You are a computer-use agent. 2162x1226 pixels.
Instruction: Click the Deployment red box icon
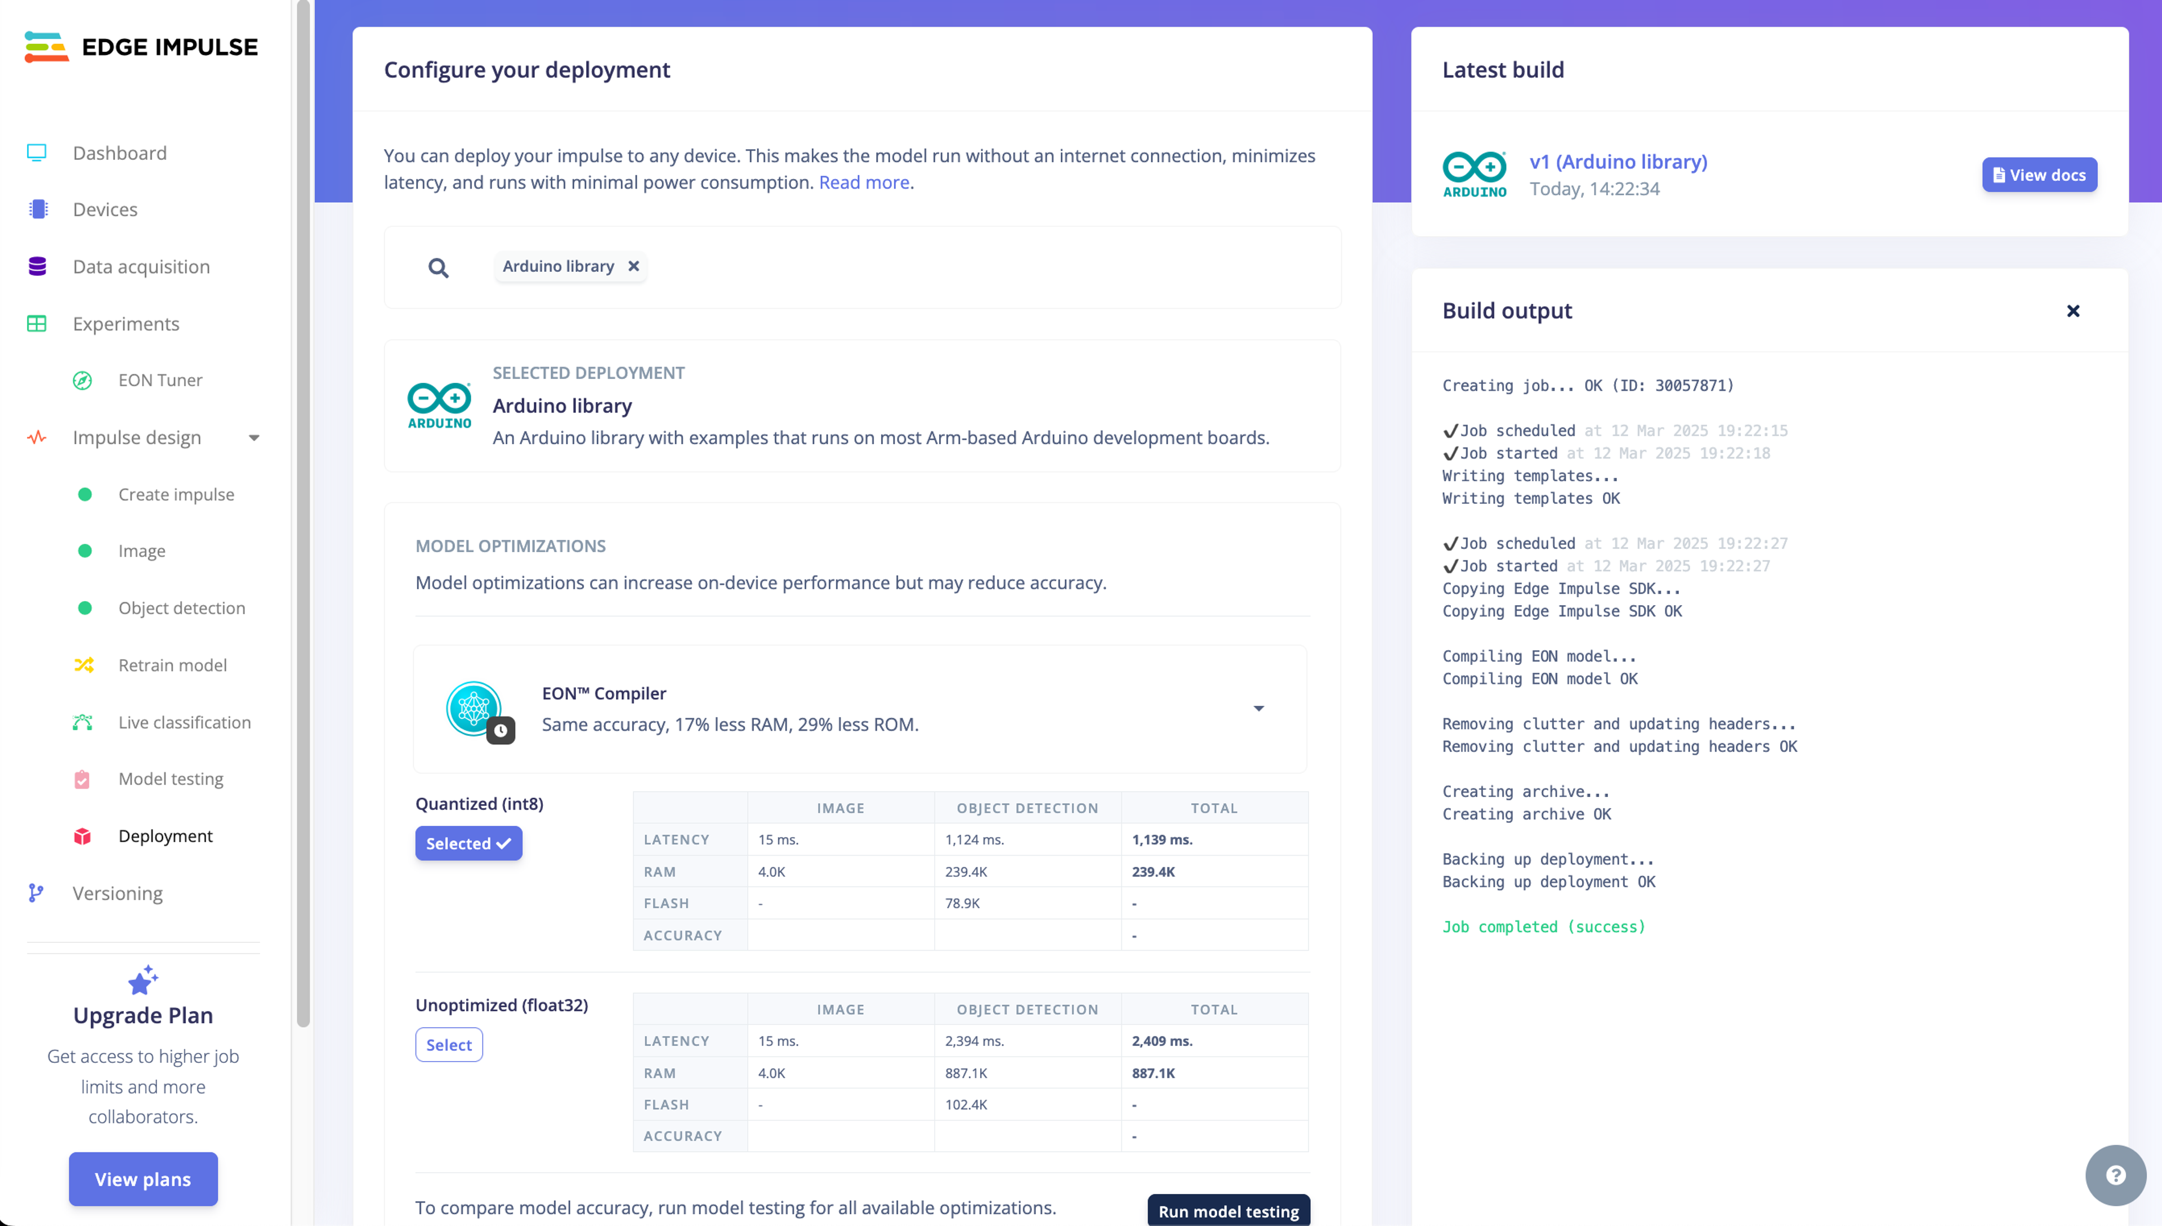coord(83,836)
